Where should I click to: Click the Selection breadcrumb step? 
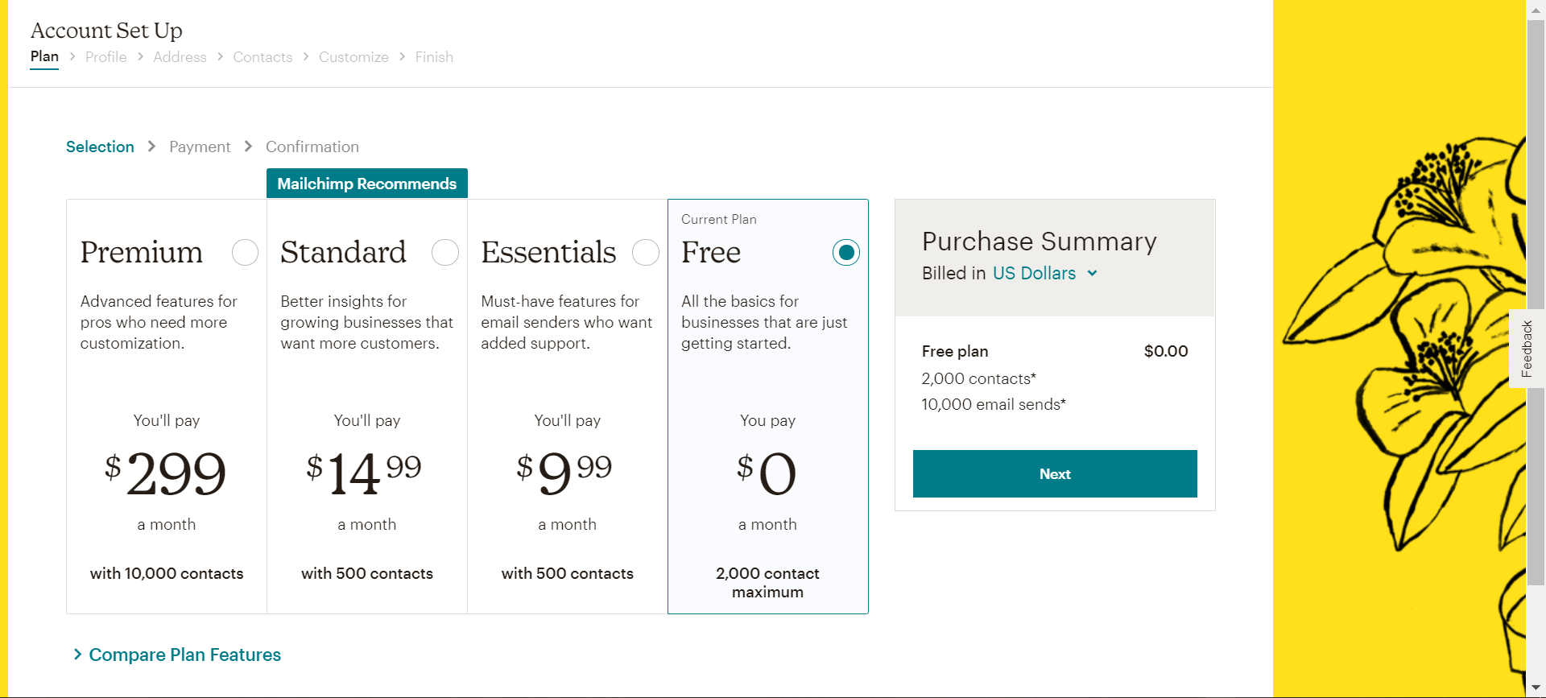pyautogui.click(x=100, y=147)
